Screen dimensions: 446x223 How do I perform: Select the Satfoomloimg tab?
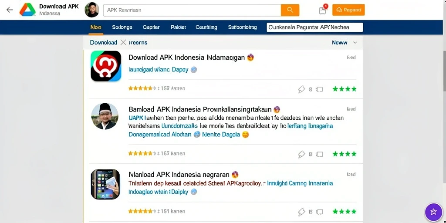[x=242, y=27]
